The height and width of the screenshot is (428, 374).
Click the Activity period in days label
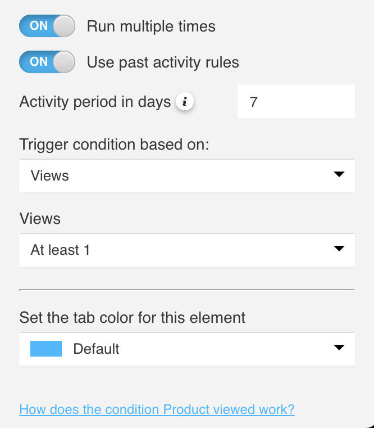click(x=95, y=102)
